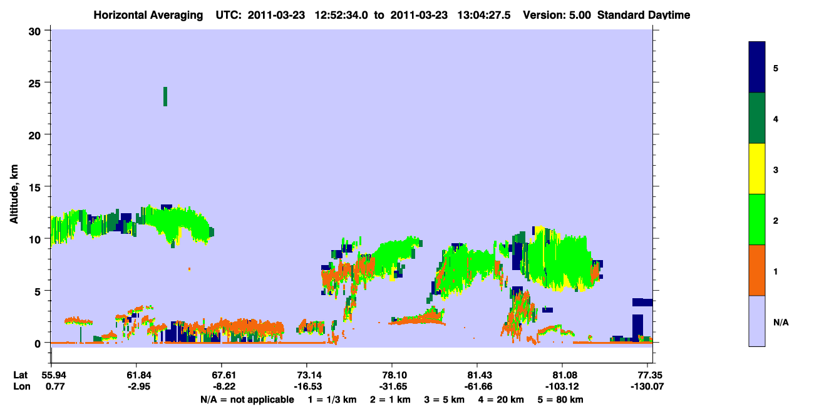The height and width of the screenshot is (417, 814).
Task: Click the start UTC time 12:52:34.0
Action: click(339, 15)
